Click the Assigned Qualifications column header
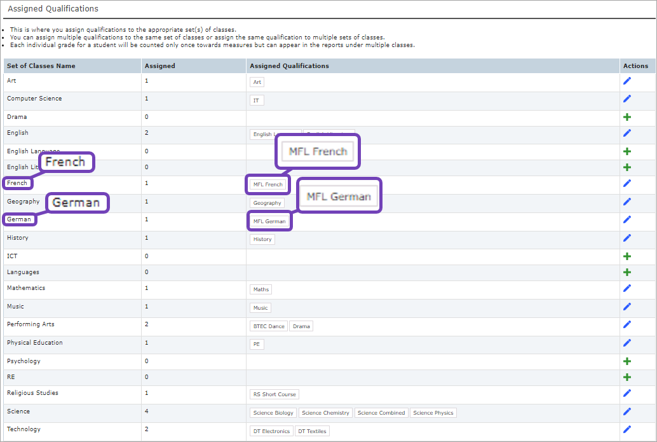 tap(289, 66)
